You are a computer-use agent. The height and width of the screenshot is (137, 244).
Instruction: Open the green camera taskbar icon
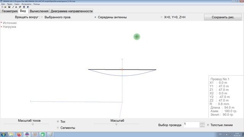[43, 134]
